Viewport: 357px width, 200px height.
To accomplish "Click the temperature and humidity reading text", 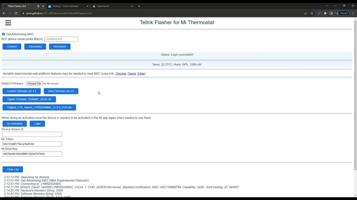I will click(177, 64).
